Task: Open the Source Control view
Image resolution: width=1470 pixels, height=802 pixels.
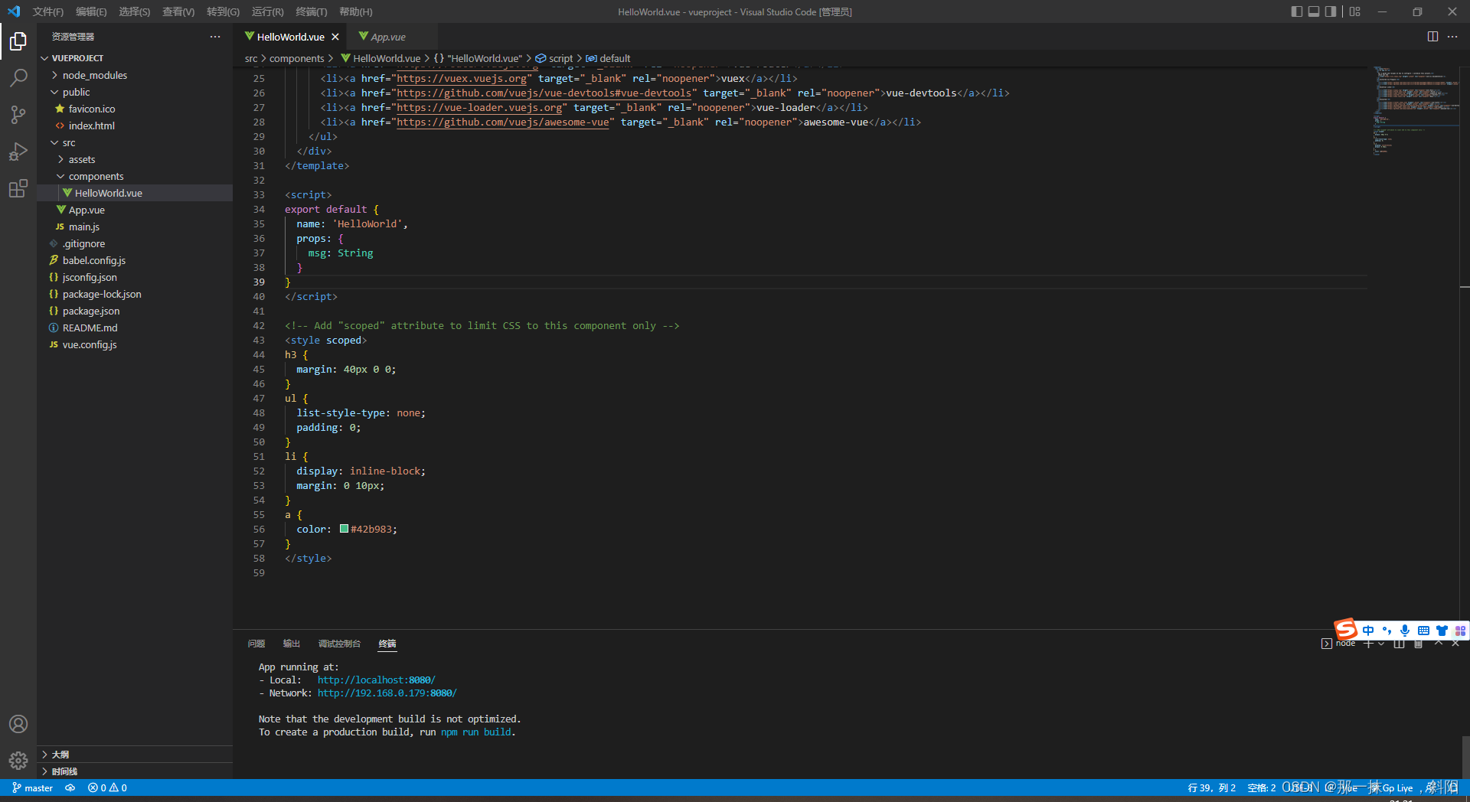Action: pos(18,114)
